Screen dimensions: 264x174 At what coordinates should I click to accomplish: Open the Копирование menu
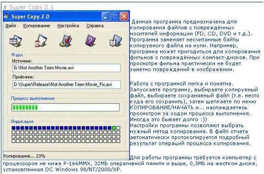click(37, 26)
